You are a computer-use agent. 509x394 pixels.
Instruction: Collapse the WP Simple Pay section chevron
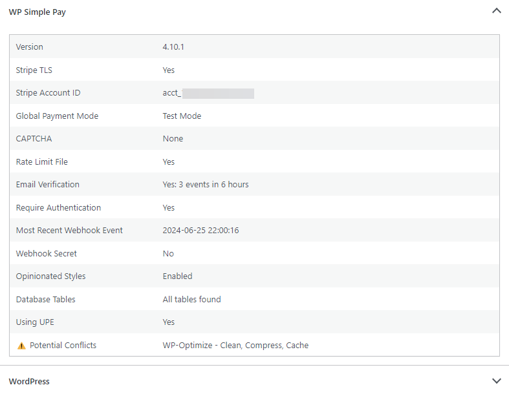(496, 11)
